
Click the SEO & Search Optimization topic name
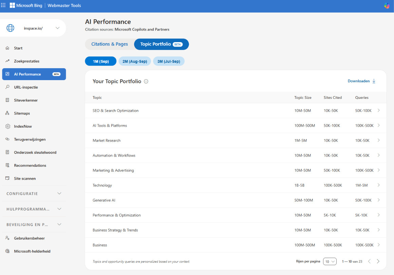point(116,111)
